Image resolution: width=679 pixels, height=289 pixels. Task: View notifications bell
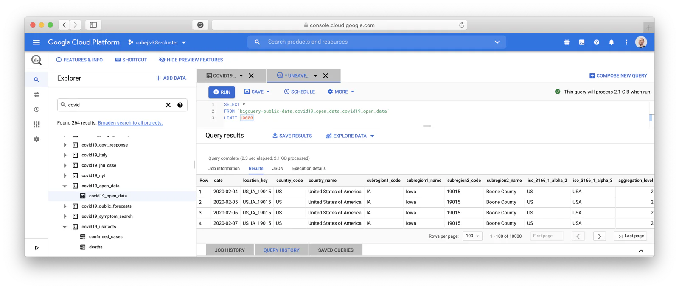coord(611,42)
